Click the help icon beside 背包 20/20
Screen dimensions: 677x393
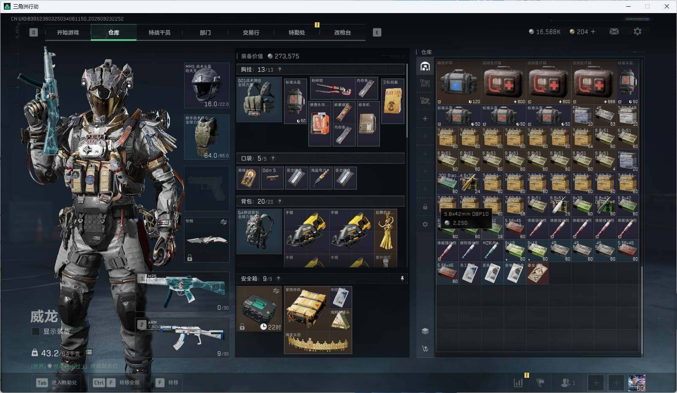(x=279, y=202)
